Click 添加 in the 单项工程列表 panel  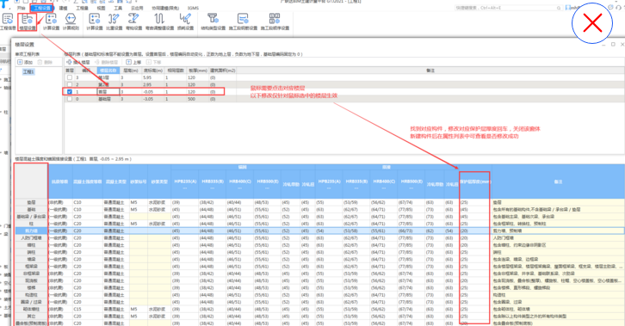pos(25,62)
